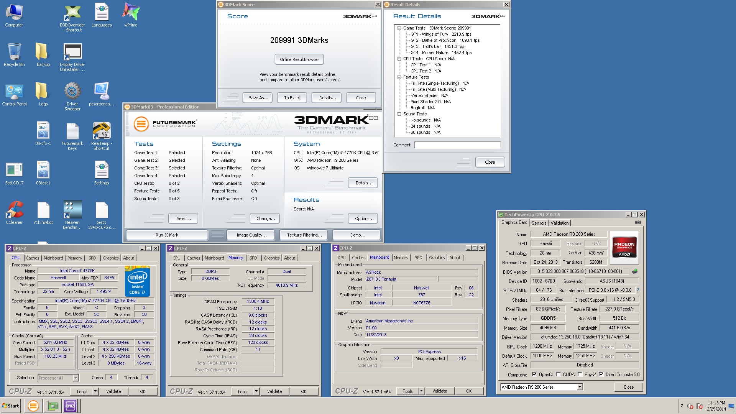Select the GT1 - Wings of Fury result row

click(441, 34)
